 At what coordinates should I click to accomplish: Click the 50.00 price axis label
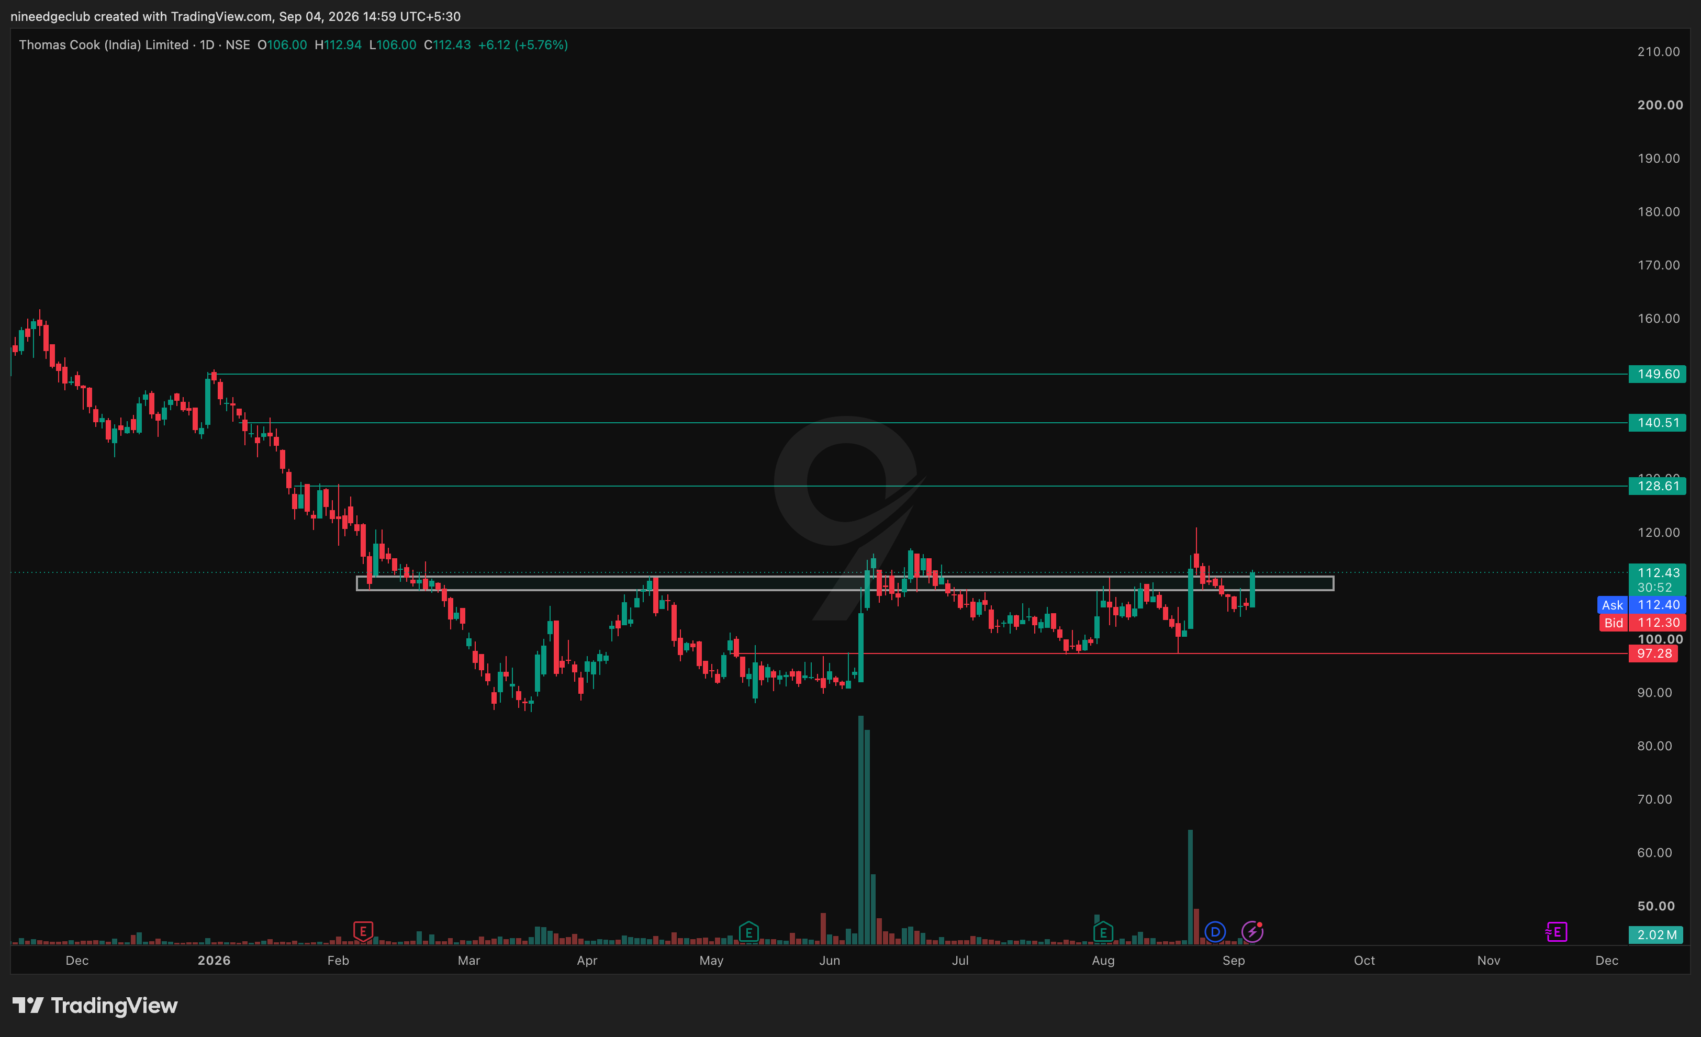[x=1655, y=906]
